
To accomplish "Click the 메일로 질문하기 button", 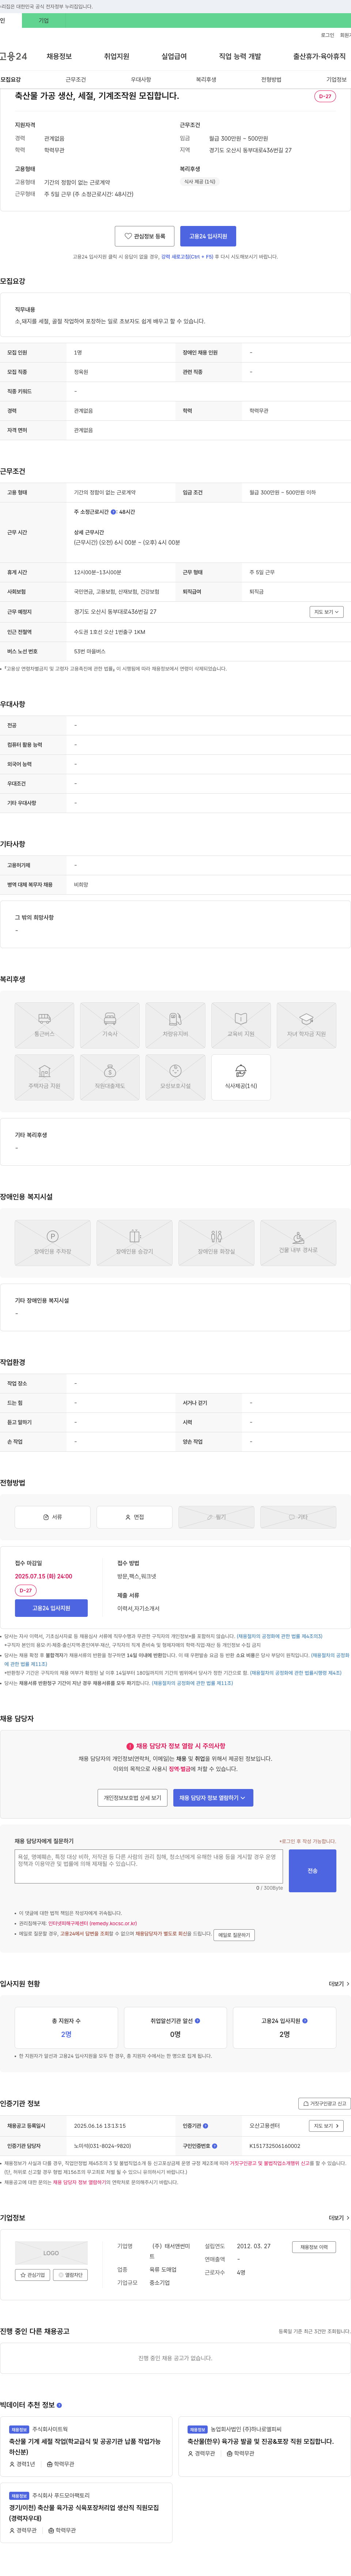I will tap(234, 1935).
